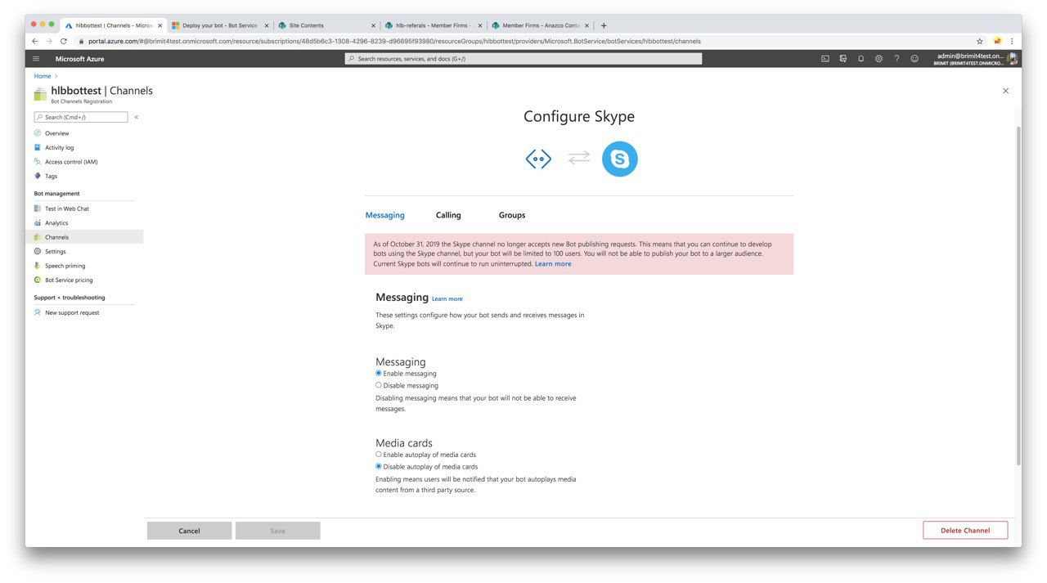
Task: Open a new browser tab
Action: [604, 25]
